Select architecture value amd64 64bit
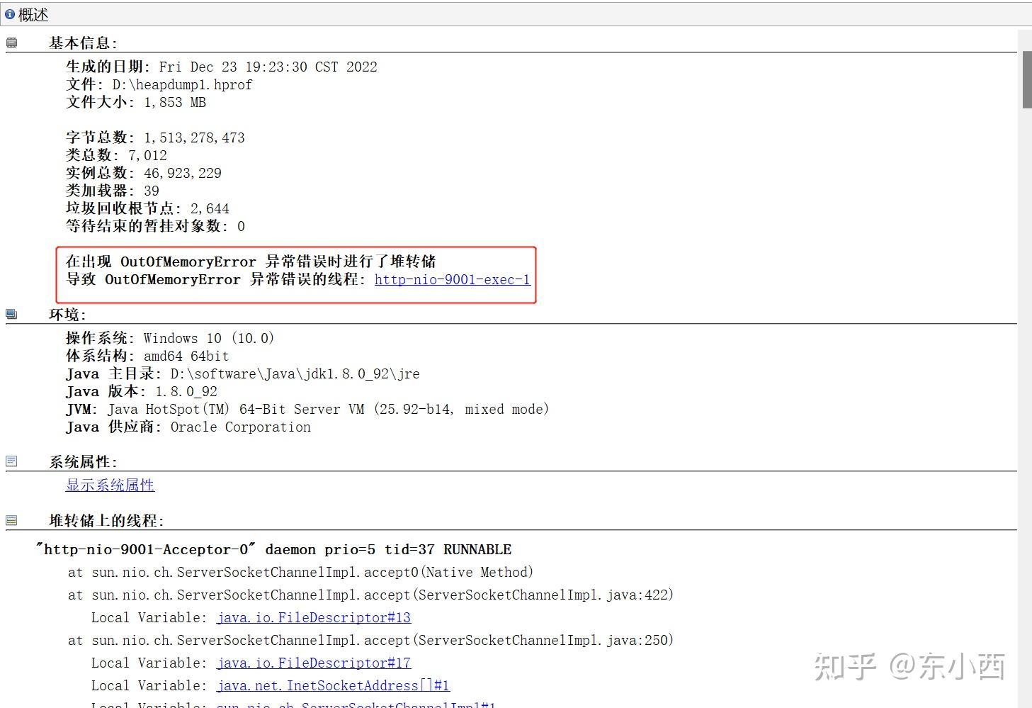Viewport: 1032px width, 708px height. point(186,356)
